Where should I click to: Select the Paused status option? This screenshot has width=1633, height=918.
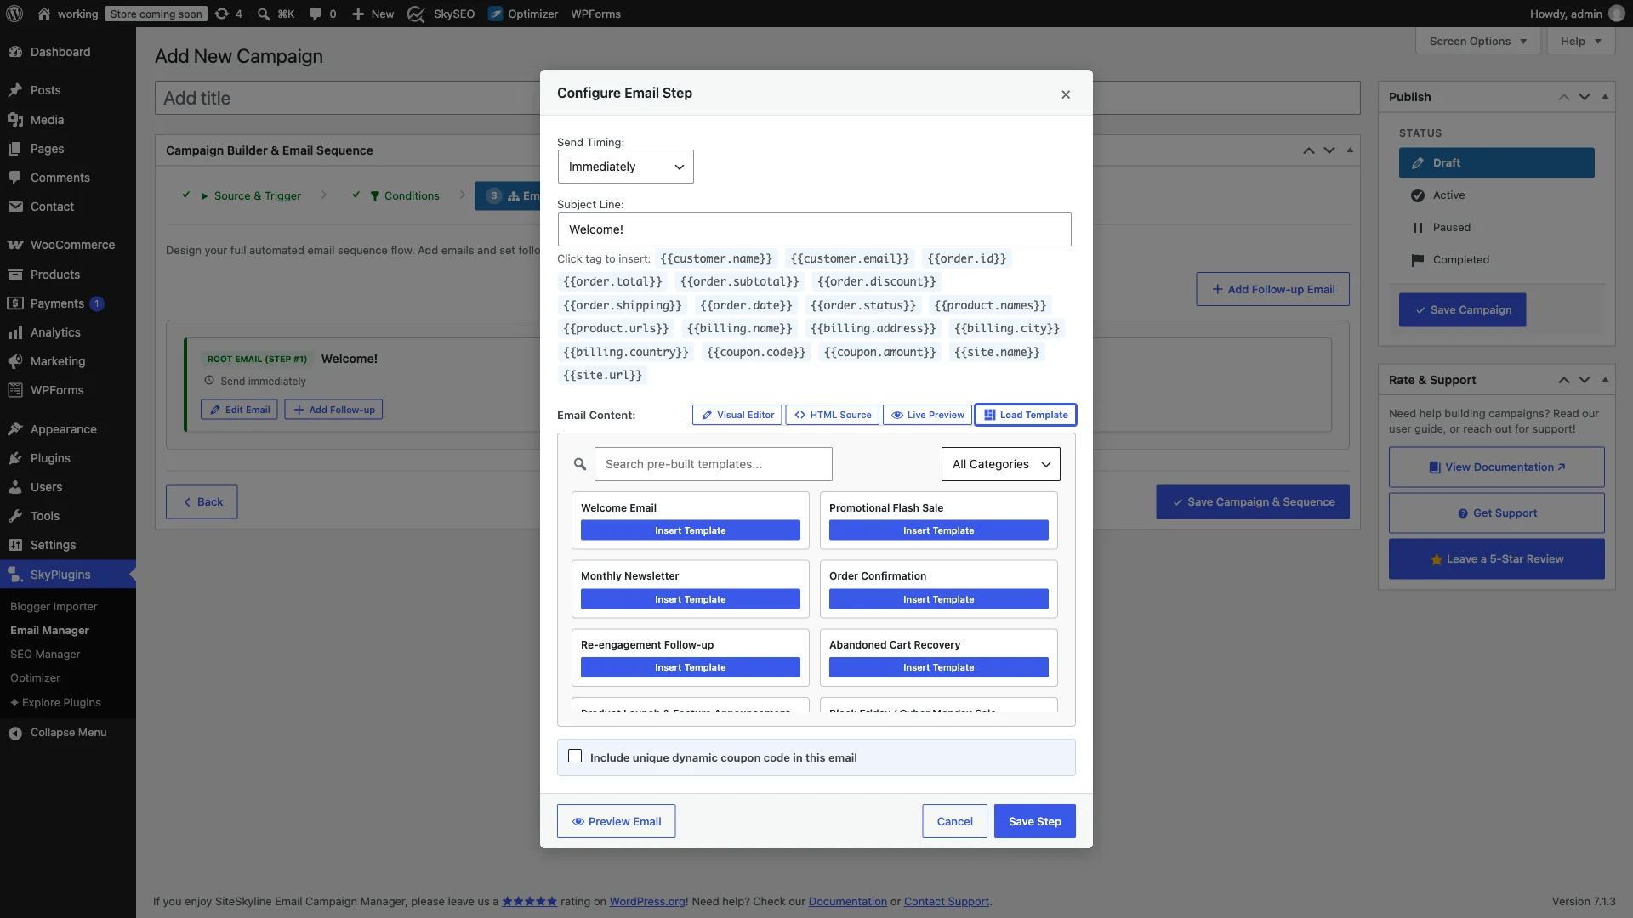(x=1496, y=227)
